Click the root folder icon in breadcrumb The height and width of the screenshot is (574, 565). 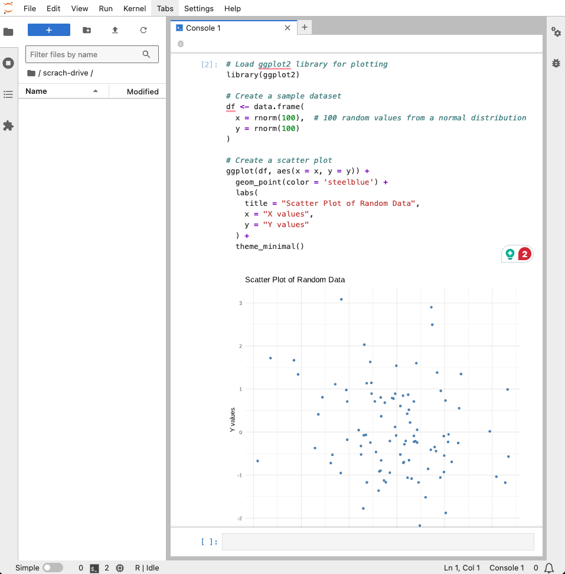pyautogui.click(x=31, y=73)
